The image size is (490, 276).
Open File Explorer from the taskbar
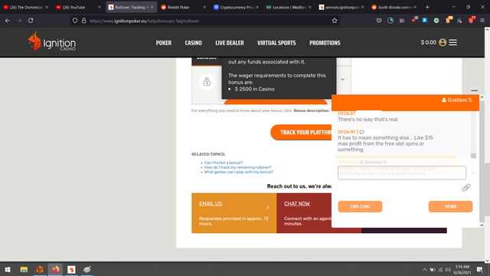point(24,269)
